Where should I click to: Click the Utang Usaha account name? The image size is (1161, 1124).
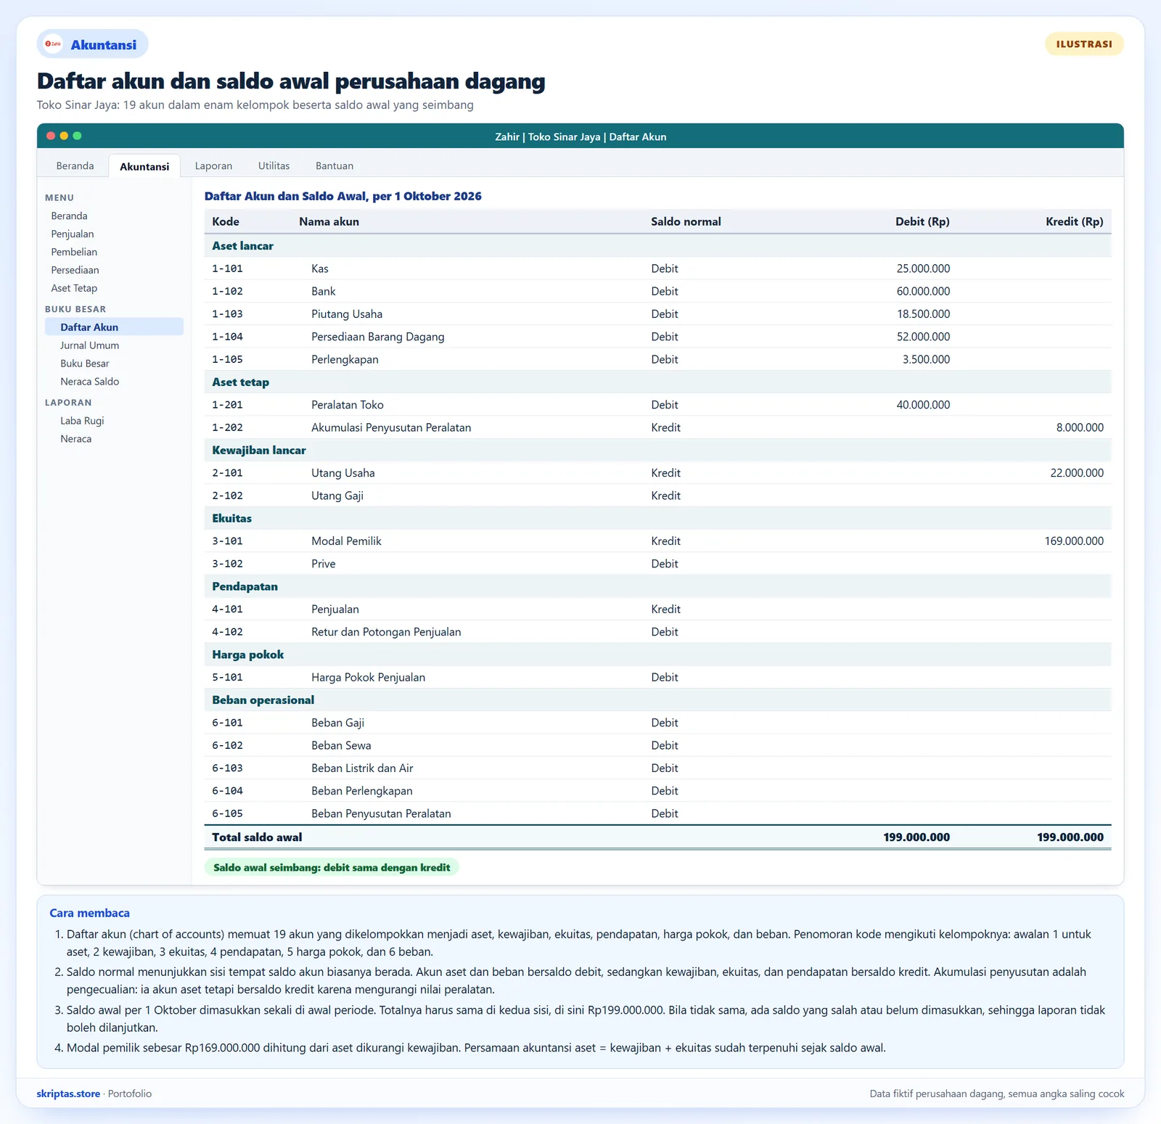343,473
